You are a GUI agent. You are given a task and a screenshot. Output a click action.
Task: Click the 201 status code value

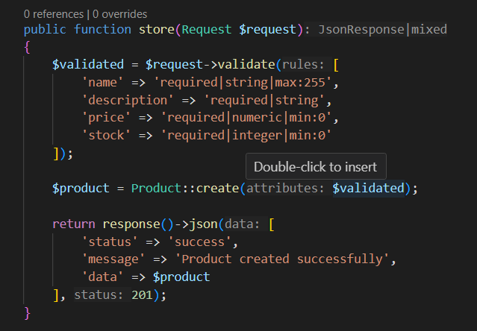tap(142, 295)
